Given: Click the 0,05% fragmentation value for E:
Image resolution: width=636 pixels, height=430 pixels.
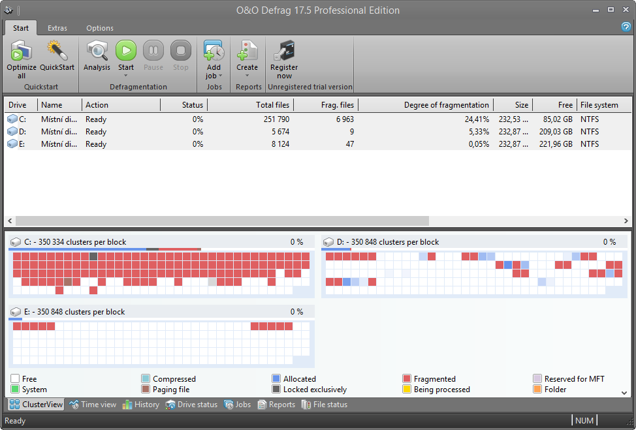Looking at the screenshot, I should coord(479,144).
